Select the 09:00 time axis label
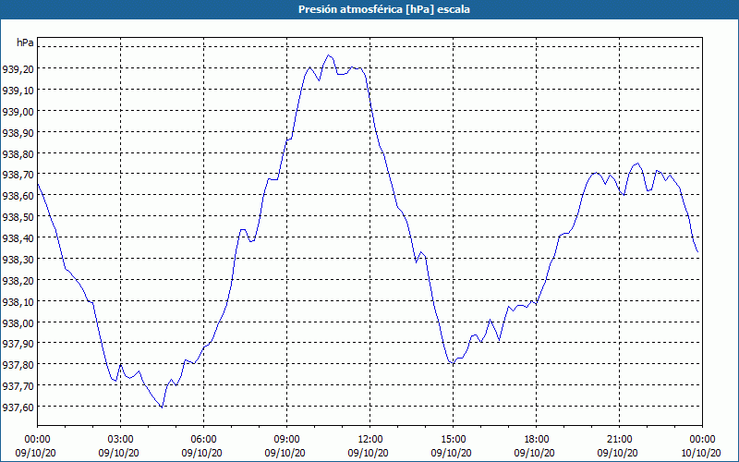Image resolution: width=739 pixels, height=462 pixels. pyautogui.click(x=286, y=440)
